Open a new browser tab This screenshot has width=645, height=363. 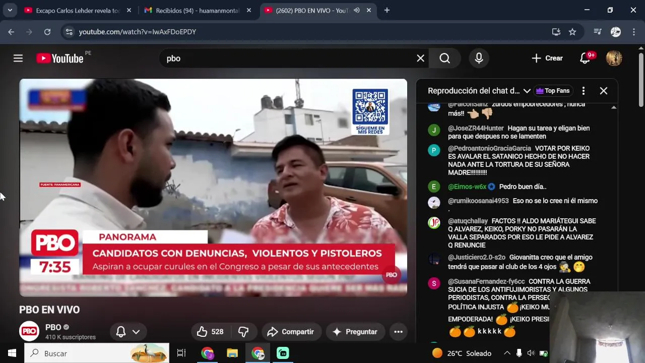387,10
